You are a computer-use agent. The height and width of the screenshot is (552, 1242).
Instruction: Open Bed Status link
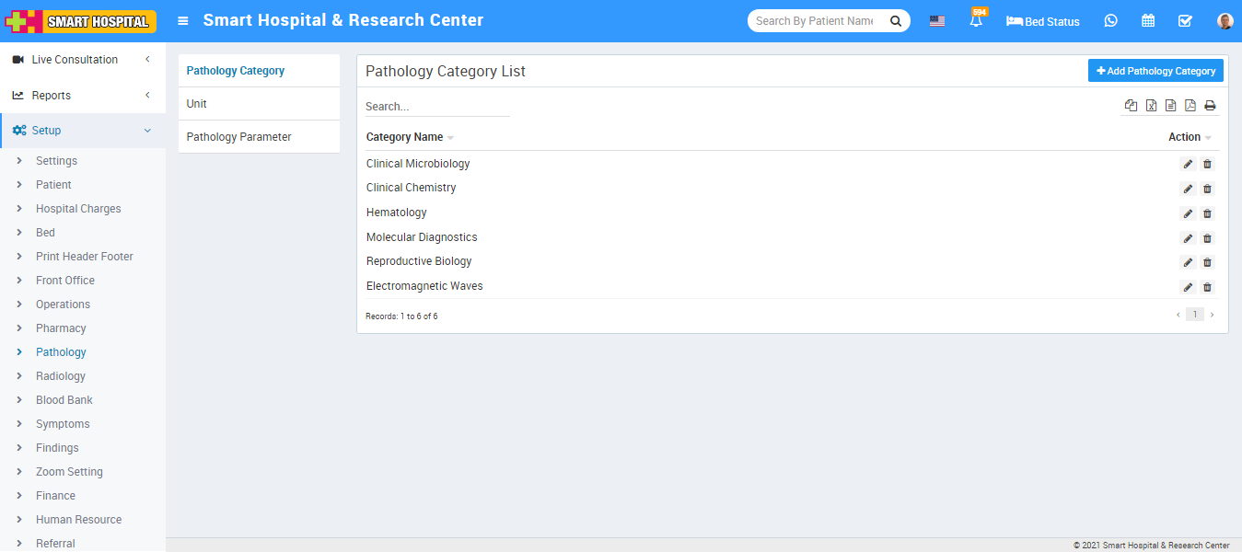pos(1043,21)
